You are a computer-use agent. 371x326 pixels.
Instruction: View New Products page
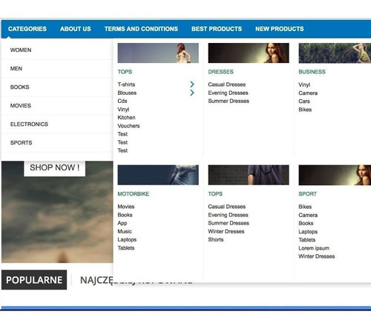tap(280, 29)
